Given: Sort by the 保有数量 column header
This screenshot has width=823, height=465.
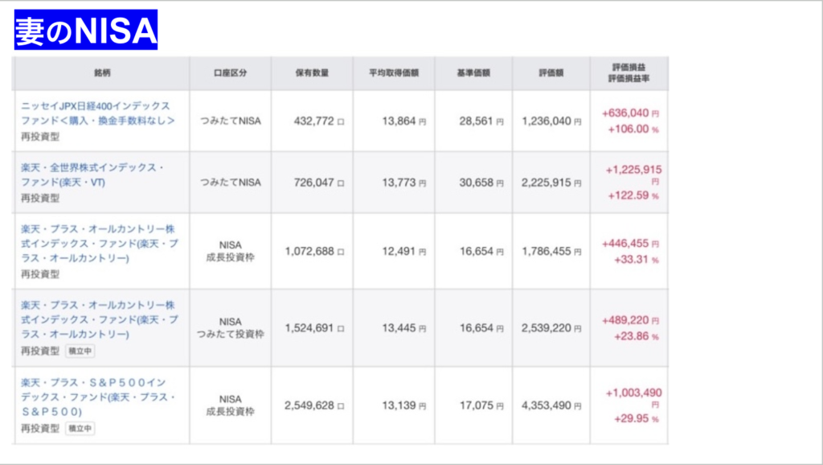Looking at the screenshot, I should click(312, 73).
